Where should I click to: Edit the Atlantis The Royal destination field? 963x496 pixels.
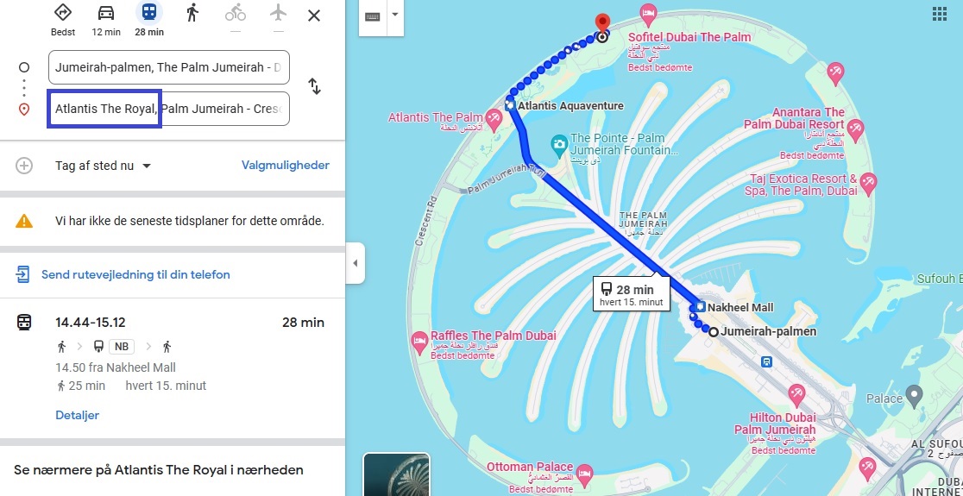click(169, 109)
